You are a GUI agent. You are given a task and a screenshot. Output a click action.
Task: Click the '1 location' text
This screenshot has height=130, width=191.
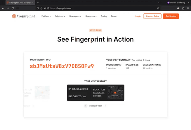click(147, 68)
